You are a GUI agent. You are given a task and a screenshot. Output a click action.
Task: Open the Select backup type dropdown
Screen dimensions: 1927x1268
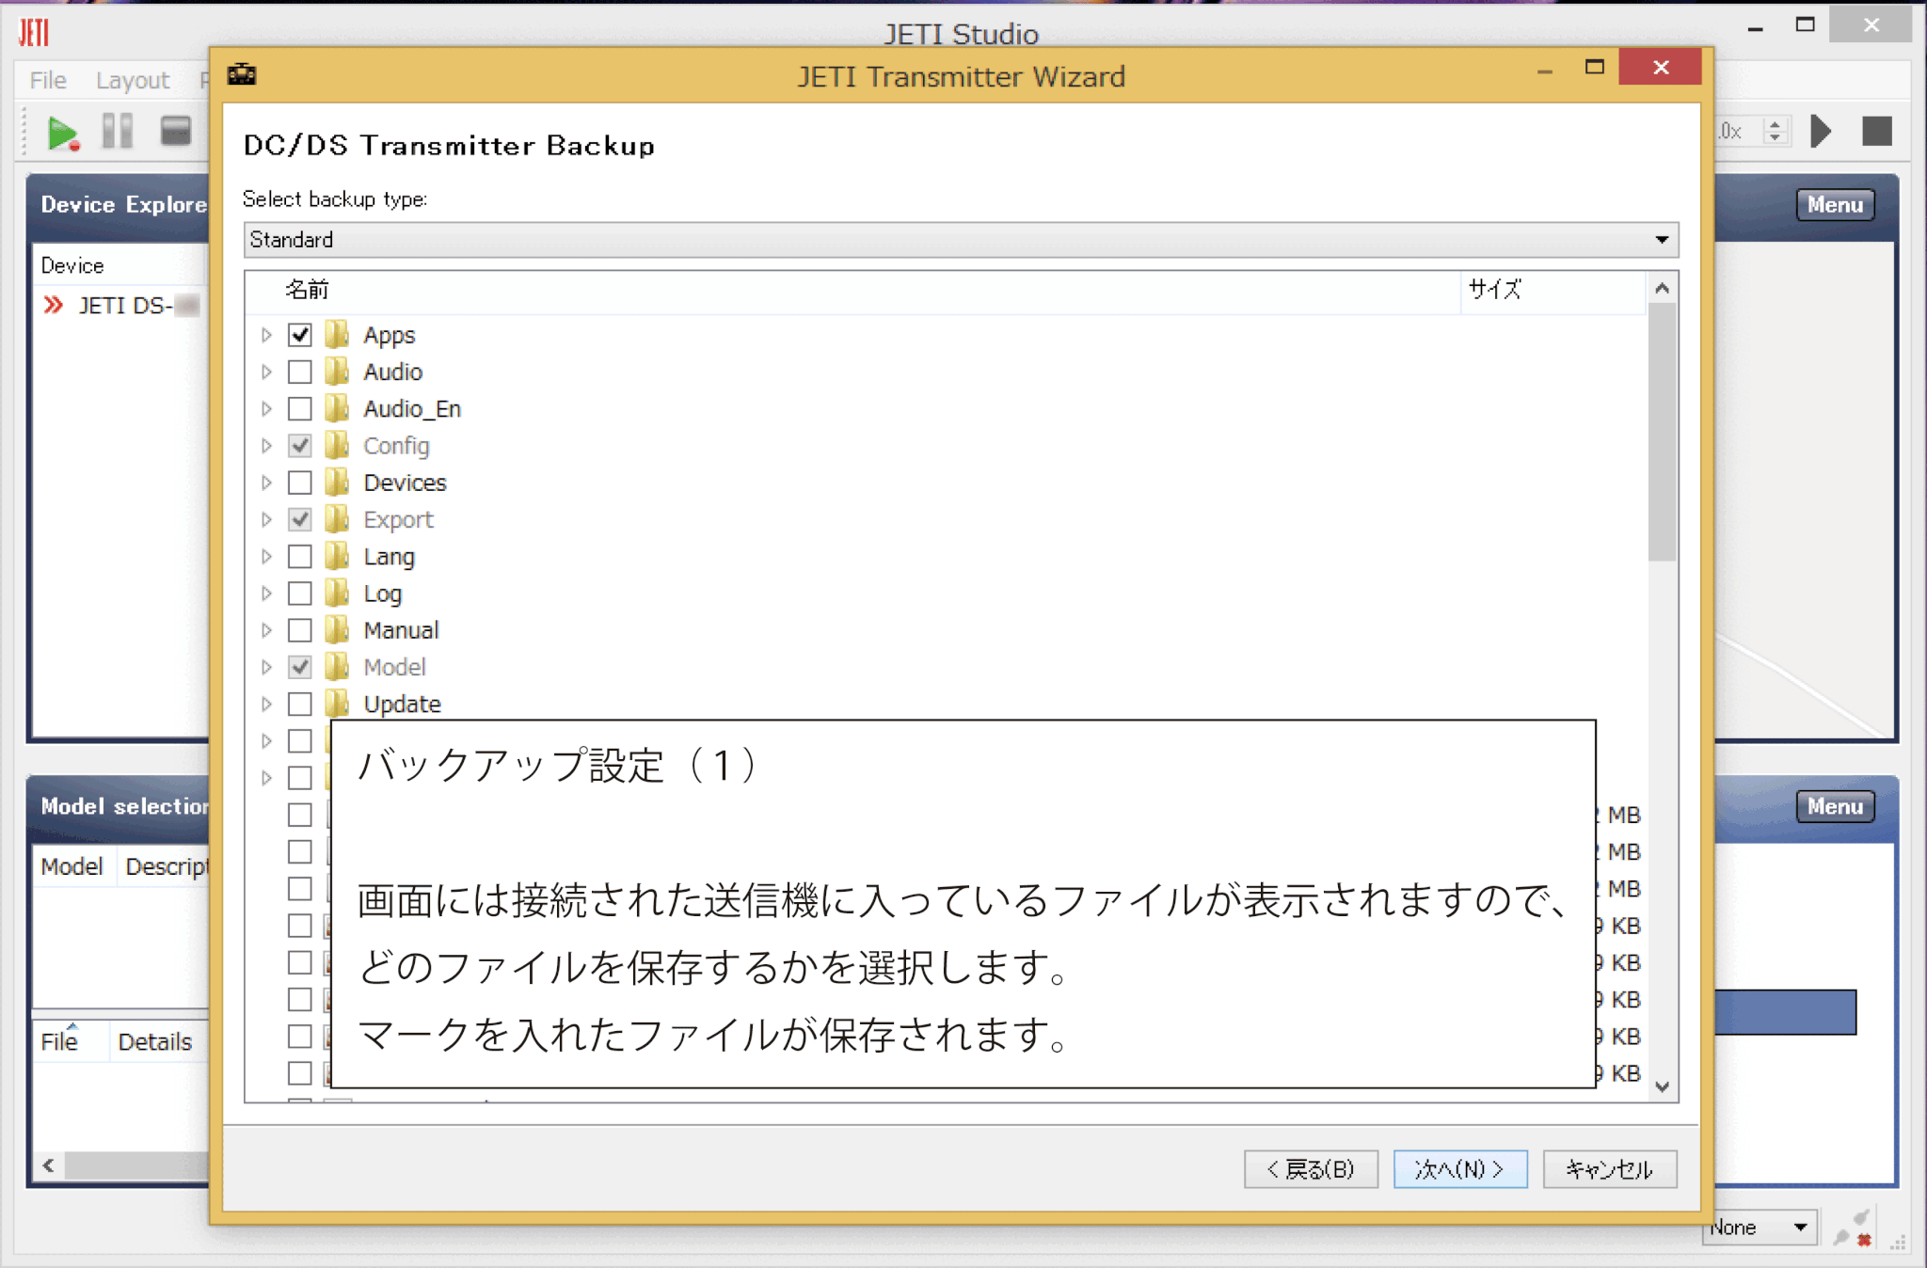pos(961,240)
